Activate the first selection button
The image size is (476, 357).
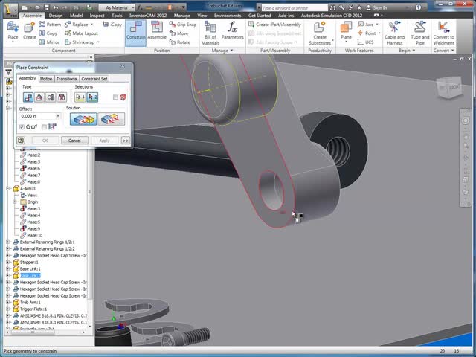coord(80,97)
